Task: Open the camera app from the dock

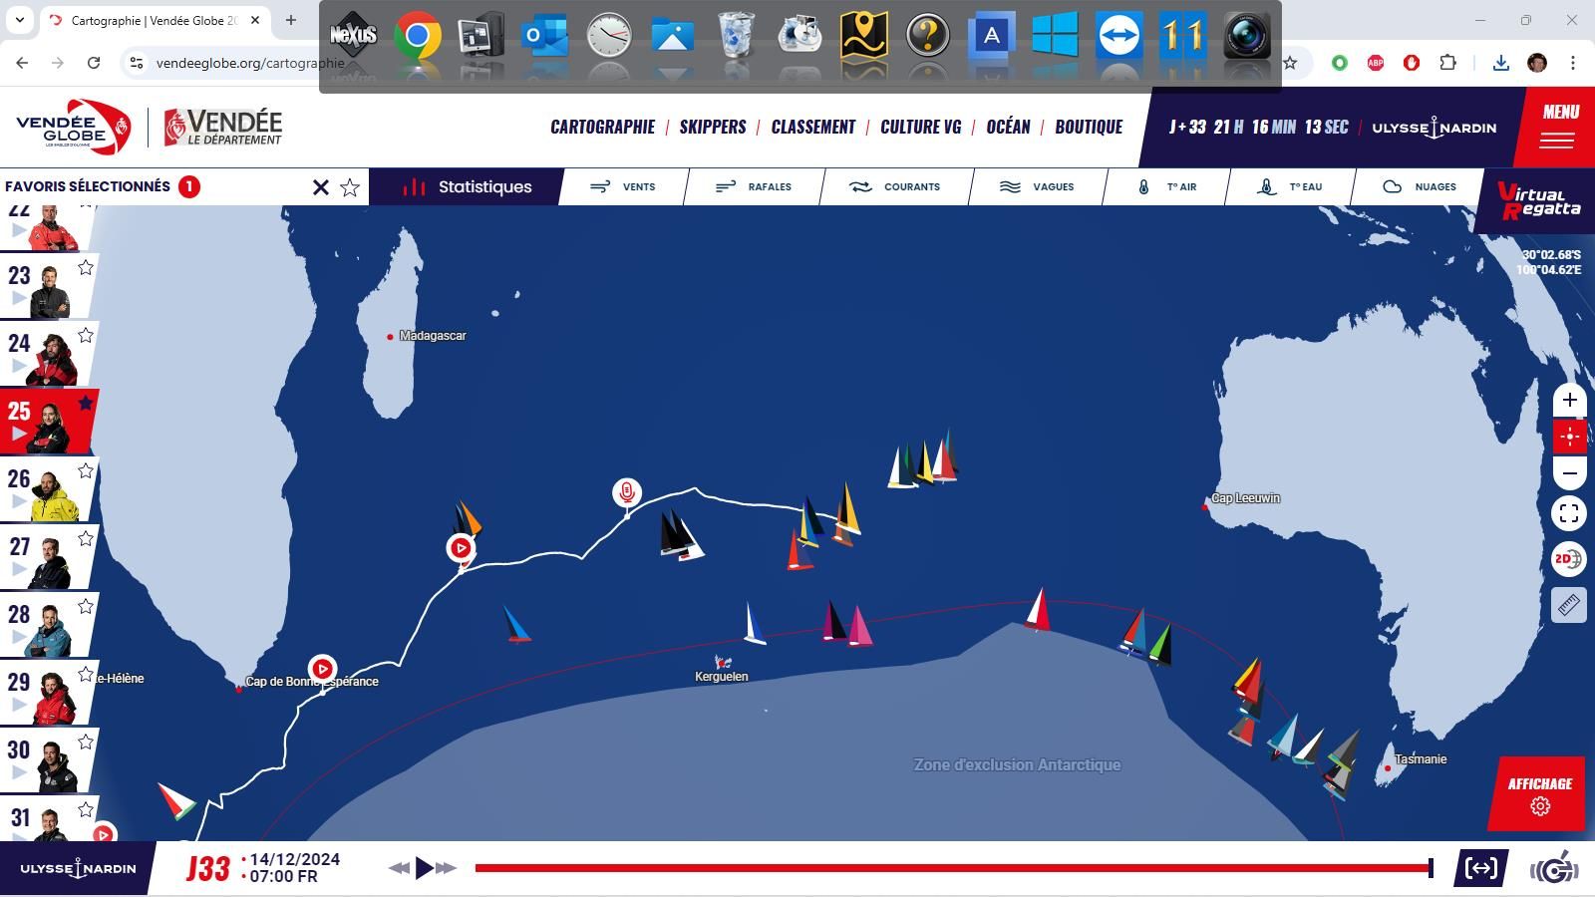Action: click(1246, 37)
